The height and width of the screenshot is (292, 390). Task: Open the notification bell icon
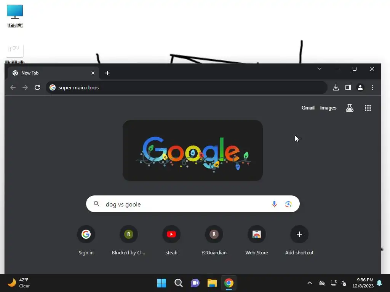pyautogui.click(x=380, y=283)
